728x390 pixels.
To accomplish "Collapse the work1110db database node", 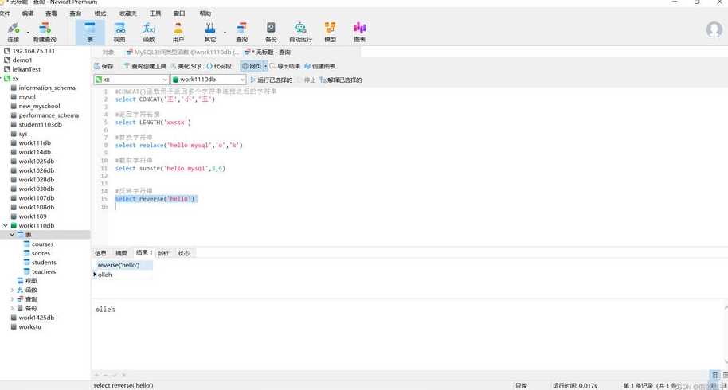I will 6,225.
